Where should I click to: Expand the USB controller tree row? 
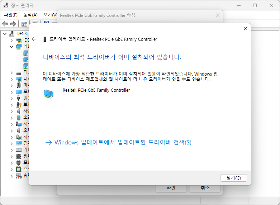point(12,99)
